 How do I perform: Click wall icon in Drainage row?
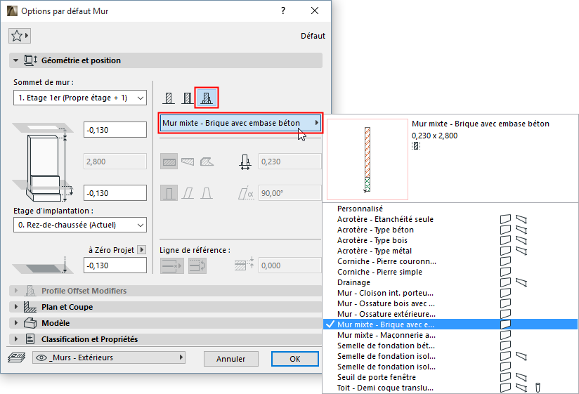[x=505, y=282]
